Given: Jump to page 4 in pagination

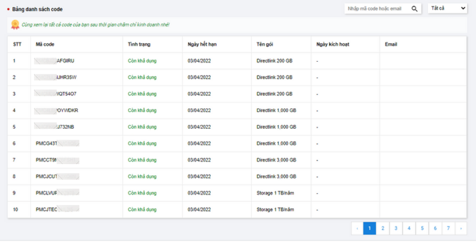Looking at the screenshot, I should coord(409,228).
